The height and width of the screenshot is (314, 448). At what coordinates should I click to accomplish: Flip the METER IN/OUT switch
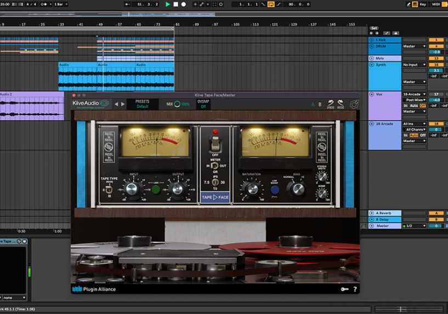click(215, 166)
